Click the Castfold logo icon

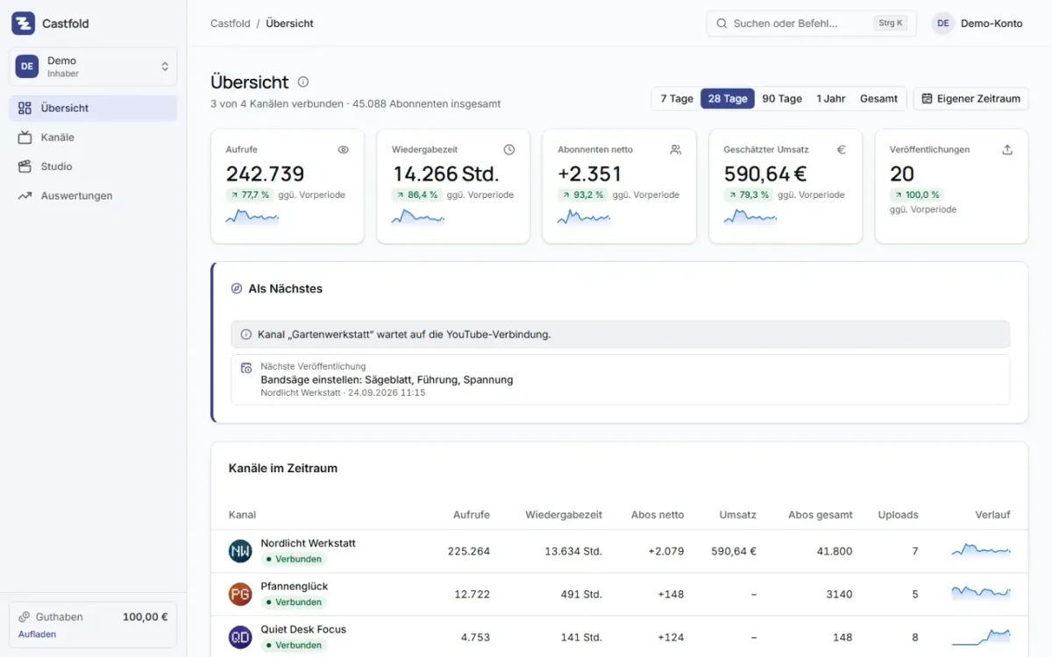(23, 24)
